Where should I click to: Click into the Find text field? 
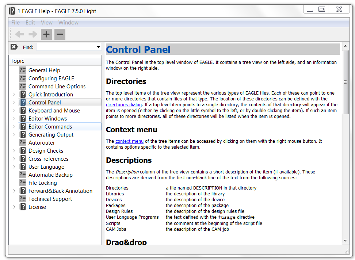coord(66,47)
